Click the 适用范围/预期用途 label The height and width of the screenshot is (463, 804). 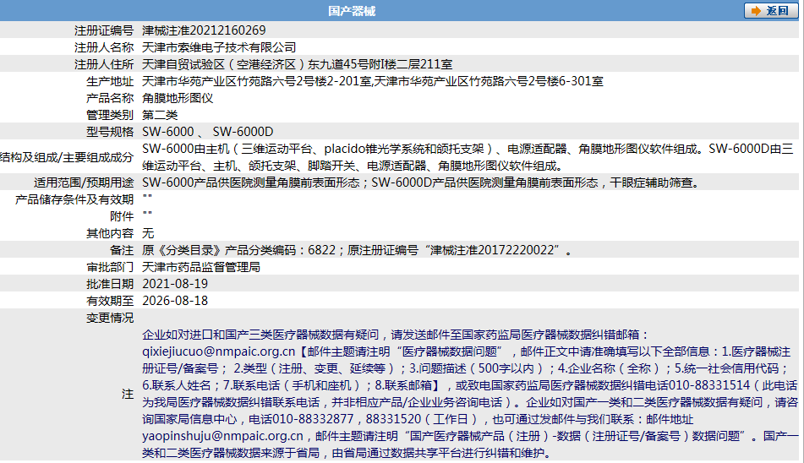84,182
